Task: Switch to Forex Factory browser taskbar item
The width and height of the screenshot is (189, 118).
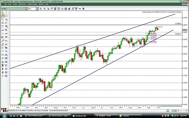Action: (x=59, y=116)
